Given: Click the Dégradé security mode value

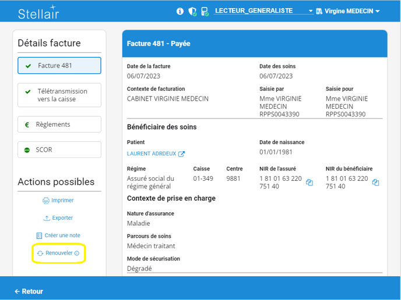Looking at the screenshot, I should tap(139, 269).
